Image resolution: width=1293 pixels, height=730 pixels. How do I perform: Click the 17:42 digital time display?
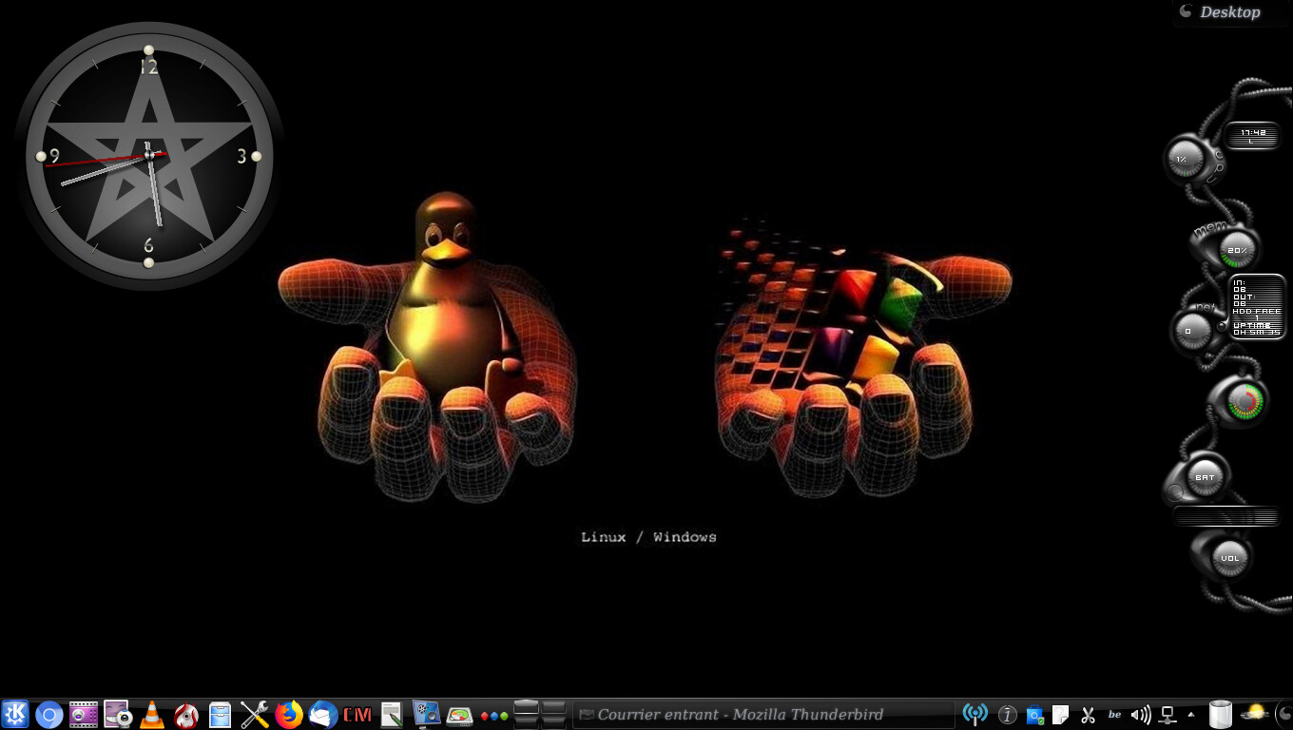coord(1253,136)
